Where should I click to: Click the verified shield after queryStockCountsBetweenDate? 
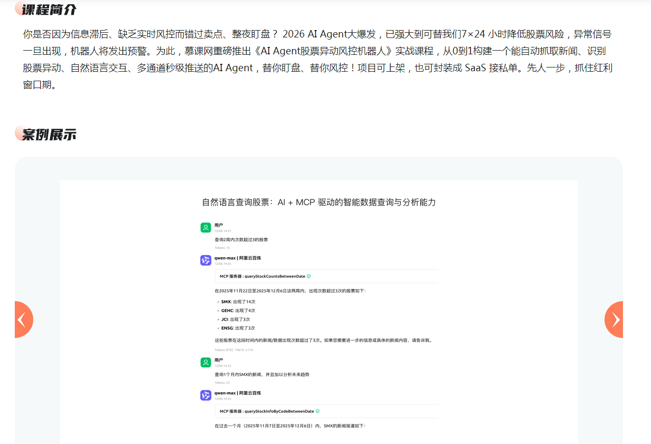[x=309, y=276]
